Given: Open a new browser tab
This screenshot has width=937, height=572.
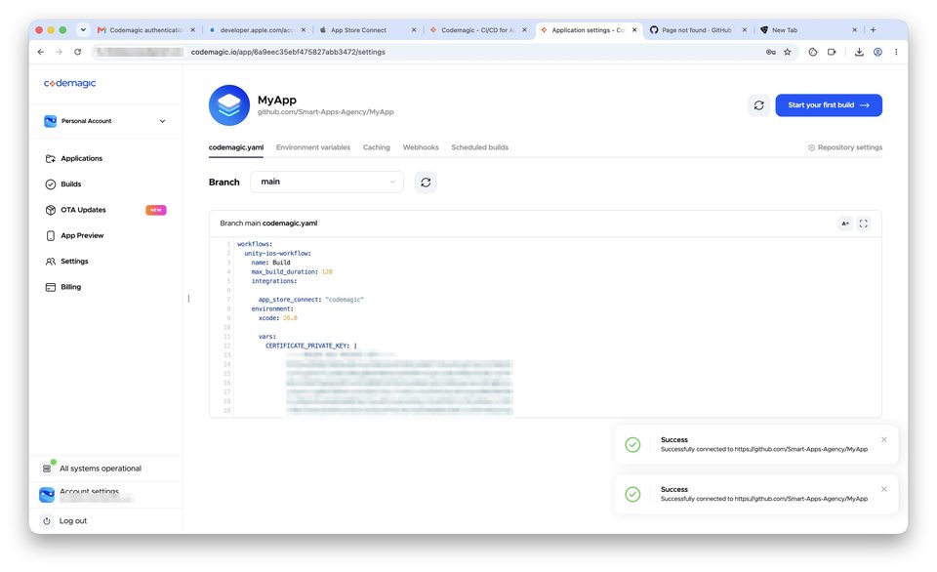Looking at the screenshot, I should pos(873,30).
